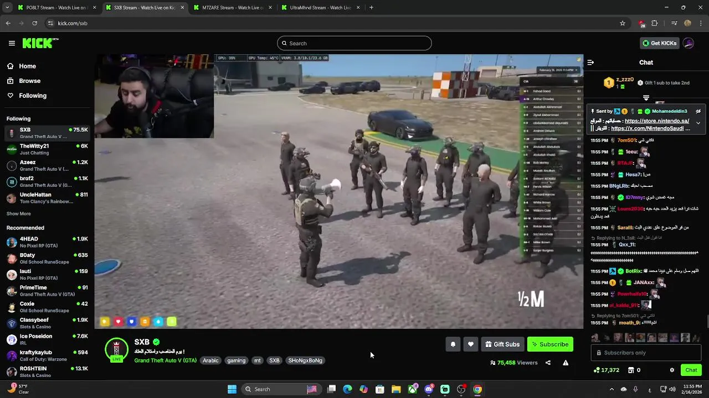Open Chrome three-dot menu
Viewport: 709px width, 398px height.
click(701, 23)
